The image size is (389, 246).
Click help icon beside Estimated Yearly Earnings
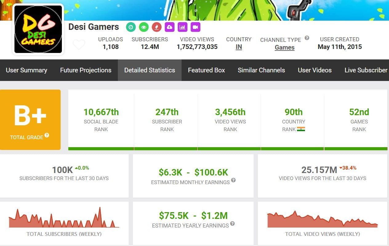[232, 224]
